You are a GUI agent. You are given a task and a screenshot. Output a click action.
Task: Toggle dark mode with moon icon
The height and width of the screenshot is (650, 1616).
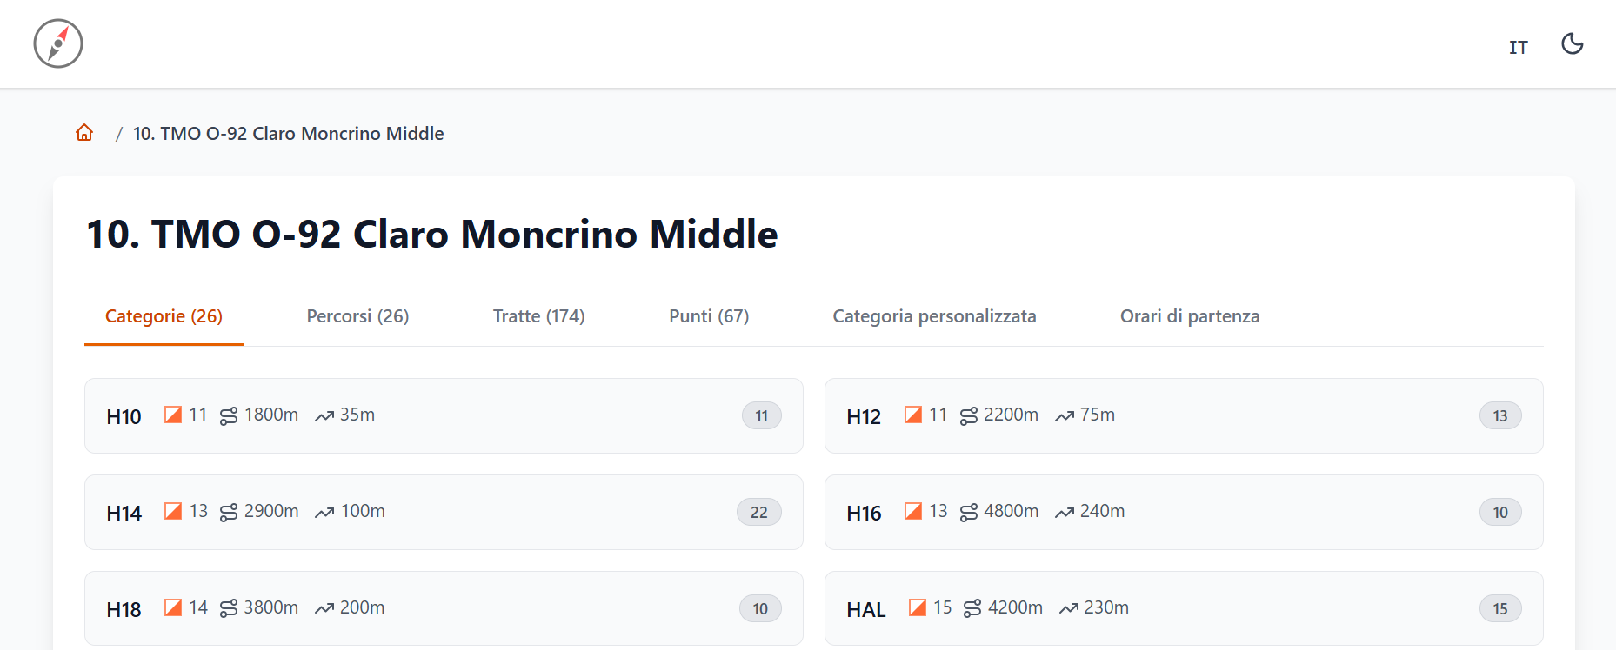coord(1572,43)
